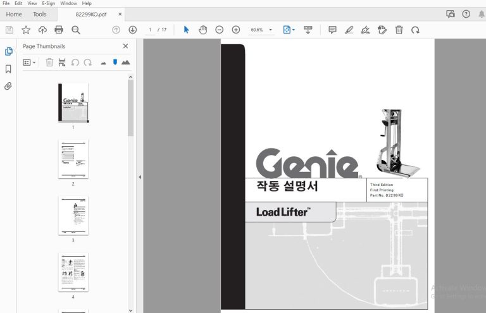
Task: Select the highlight text tool
Action: 349,30
